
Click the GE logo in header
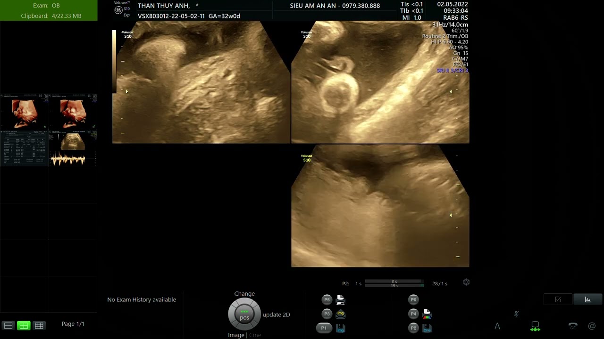118,10
